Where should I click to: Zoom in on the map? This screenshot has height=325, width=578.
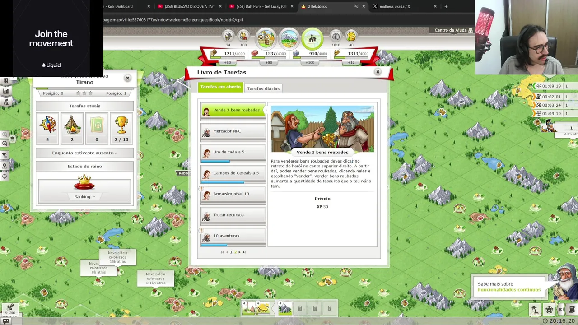(5, 134)
